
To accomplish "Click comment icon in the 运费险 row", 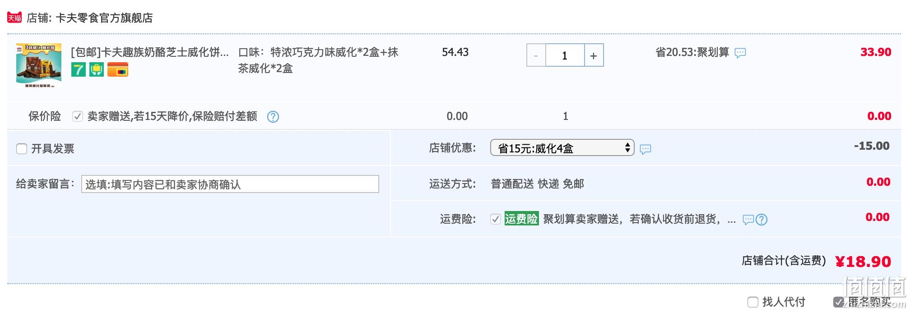I will coord(748,220).
